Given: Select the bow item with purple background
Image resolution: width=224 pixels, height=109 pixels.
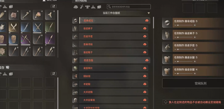Looking at the screenshot, I should pyautogui.click(x=26, y=39).
